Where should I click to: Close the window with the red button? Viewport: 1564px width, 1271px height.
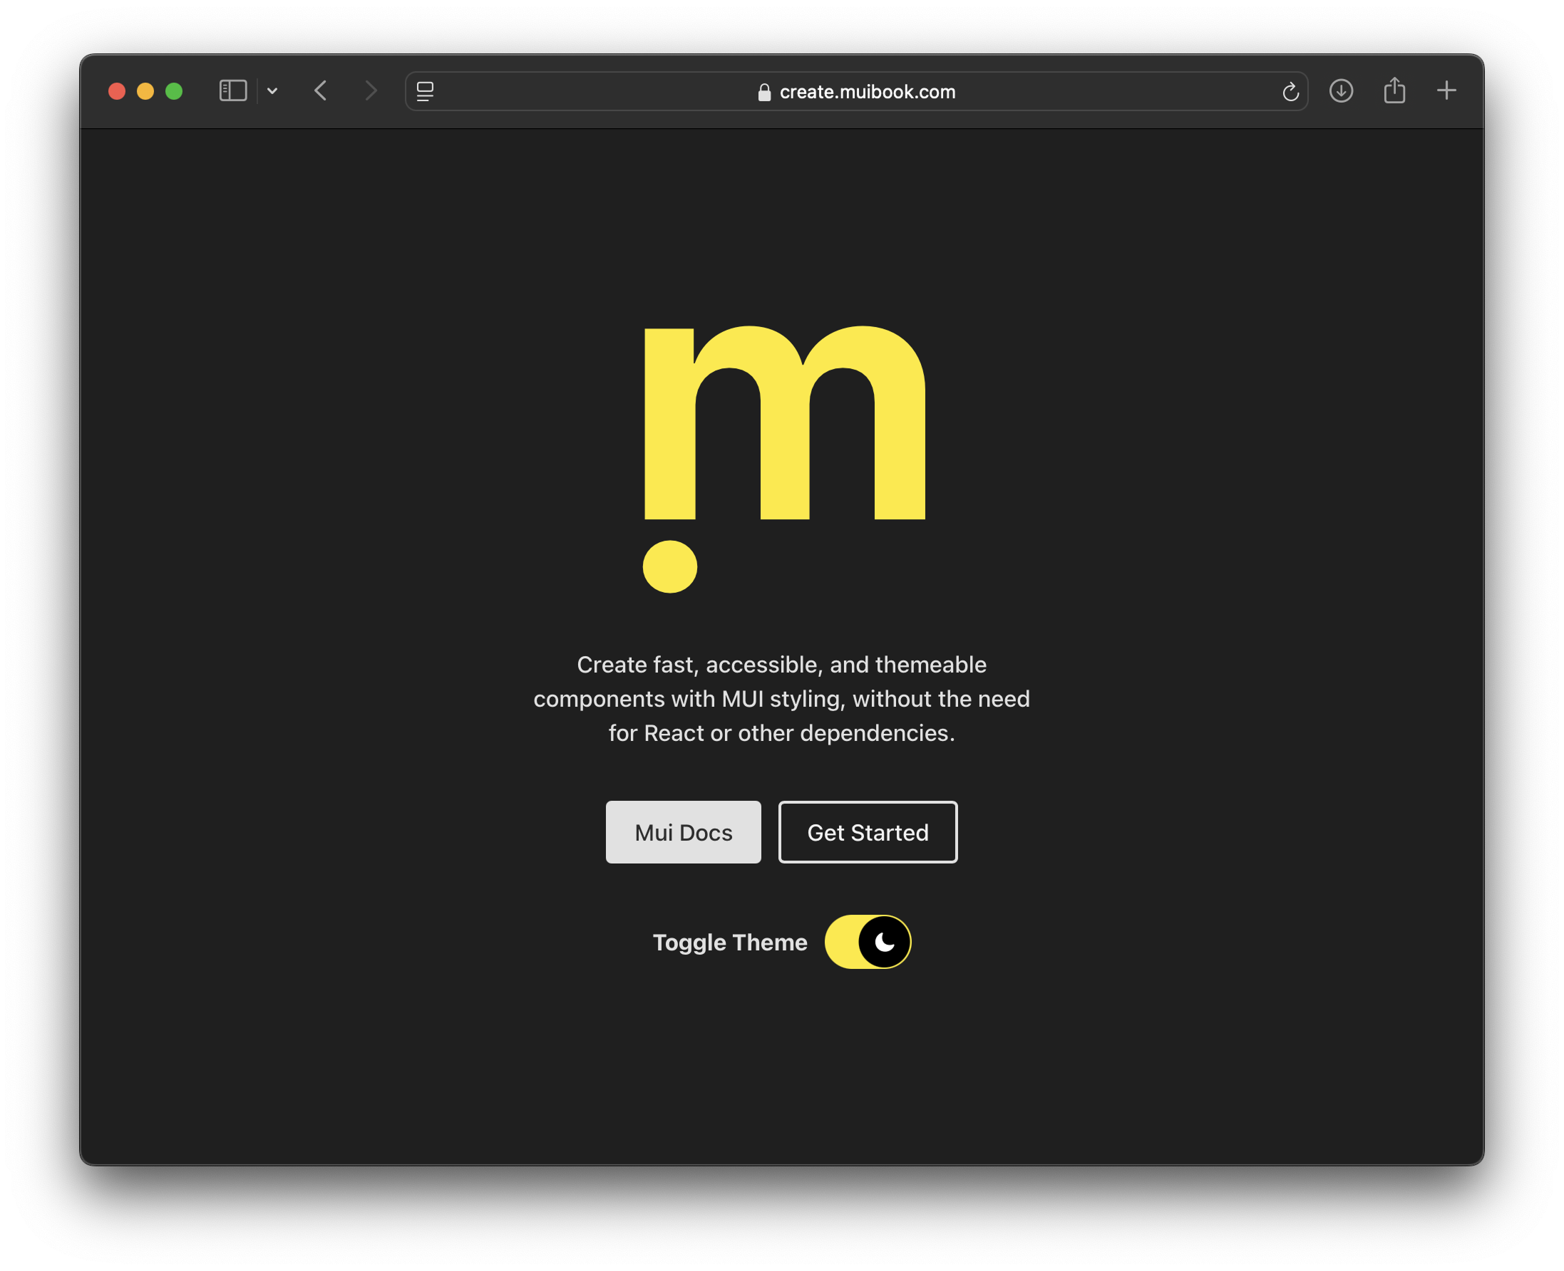click(x=117, y=90)
